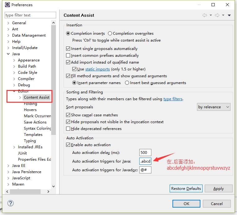Image resolution: width=237 pixels, height=215 pixels.
Task: Click the Eclipse Preferences window icon
Action: 7,5
